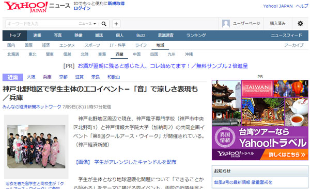This screenshot has width=310, height=189.
Task: Select the 兵庫 prefecture tab
Action: tap(47, 77)
